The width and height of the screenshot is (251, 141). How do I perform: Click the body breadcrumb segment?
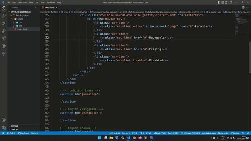pos(65,12)
